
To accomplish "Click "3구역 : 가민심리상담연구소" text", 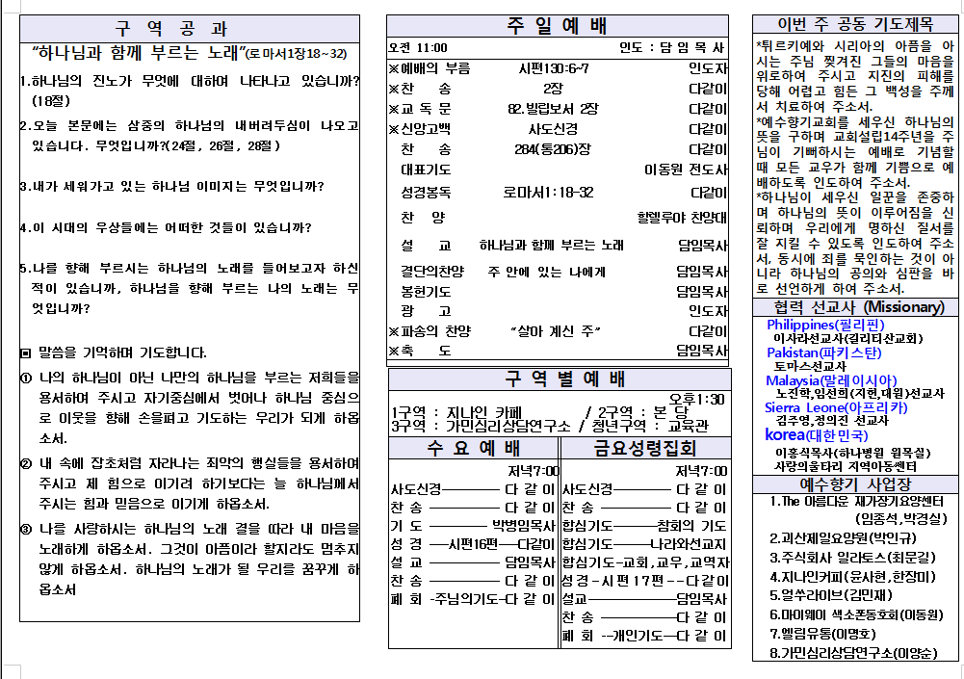I will [x=481, y=426].
